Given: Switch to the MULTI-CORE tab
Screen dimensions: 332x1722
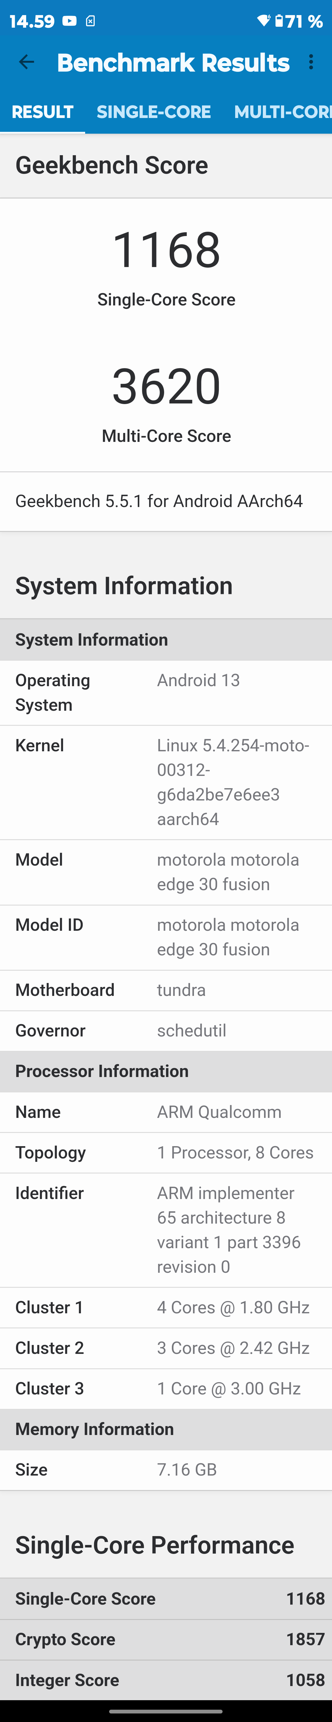Looking at the screenshot, I should tap(282, 112).
